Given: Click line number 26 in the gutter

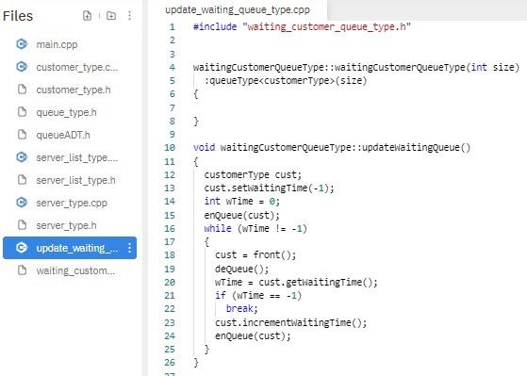Looking at the screenshot, I should coord(170,363).
